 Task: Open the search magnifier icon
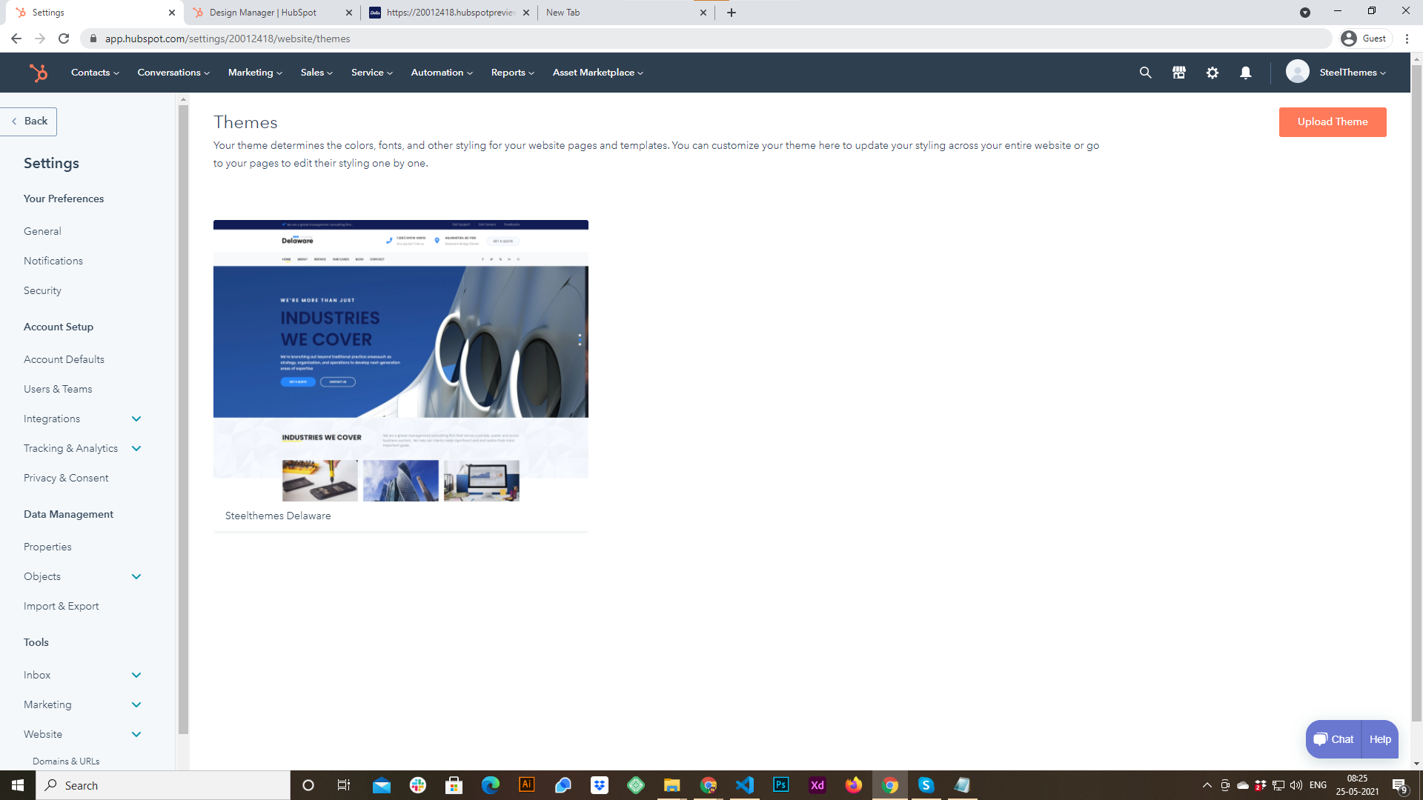coord(1145,73)
